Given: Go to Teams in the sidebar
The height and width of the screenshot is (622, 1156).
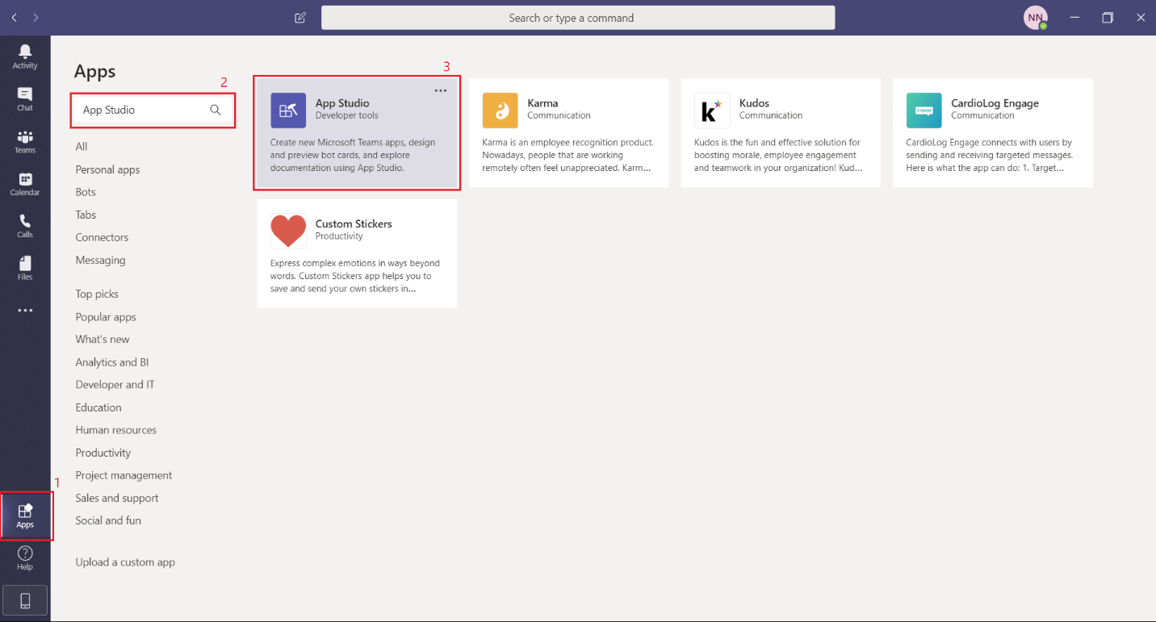Looking at the screenshot, I should click(x=25, y=141).
